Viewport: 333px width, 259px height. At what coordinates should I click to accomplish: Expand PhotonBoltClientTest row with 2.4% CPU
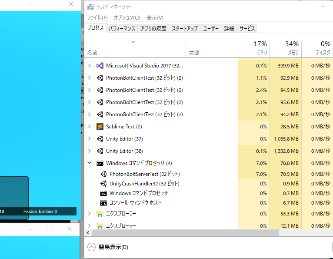[90, 90]
